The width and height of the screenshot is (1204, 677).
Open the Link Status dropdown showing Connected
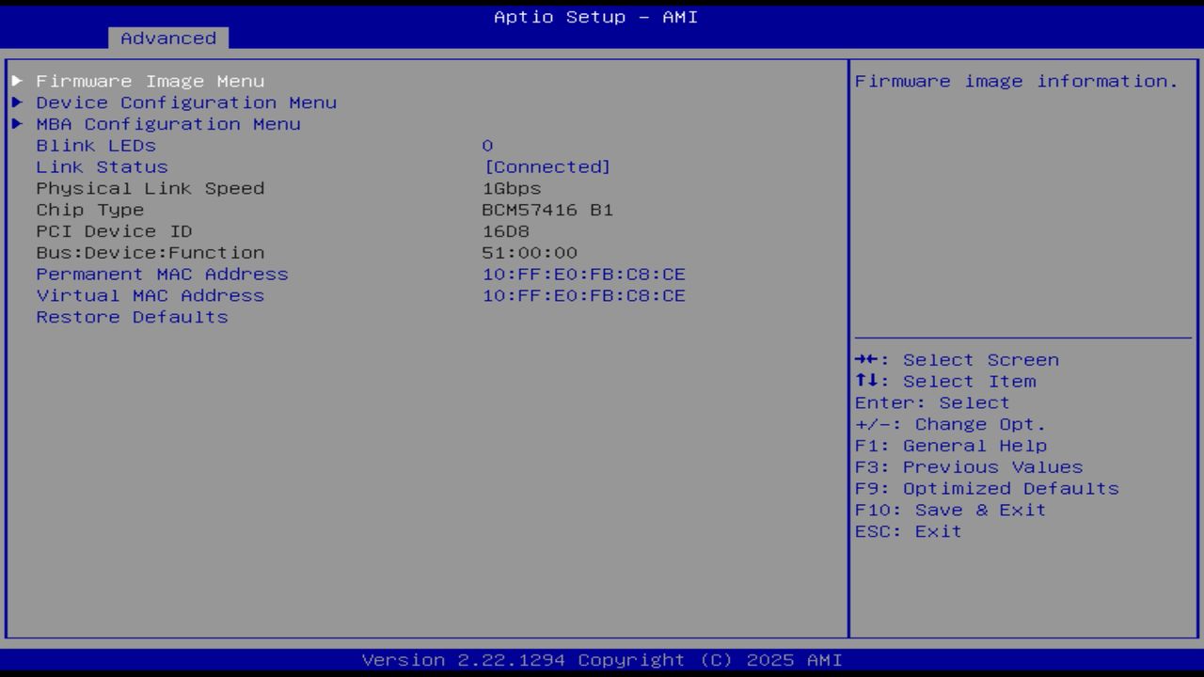[x=549, y=166]
